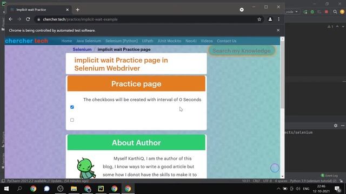Open Windows Start menu
Screen dimensions: 346x194
6,189
